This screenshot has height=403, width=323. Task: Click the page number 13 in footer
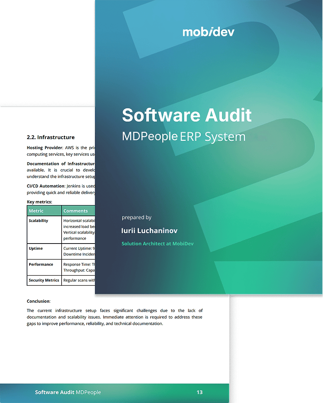[199, 392]
